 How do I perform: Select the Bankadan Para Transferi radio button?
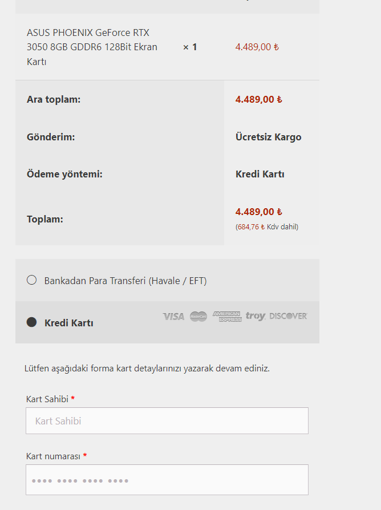coord(32,280)
